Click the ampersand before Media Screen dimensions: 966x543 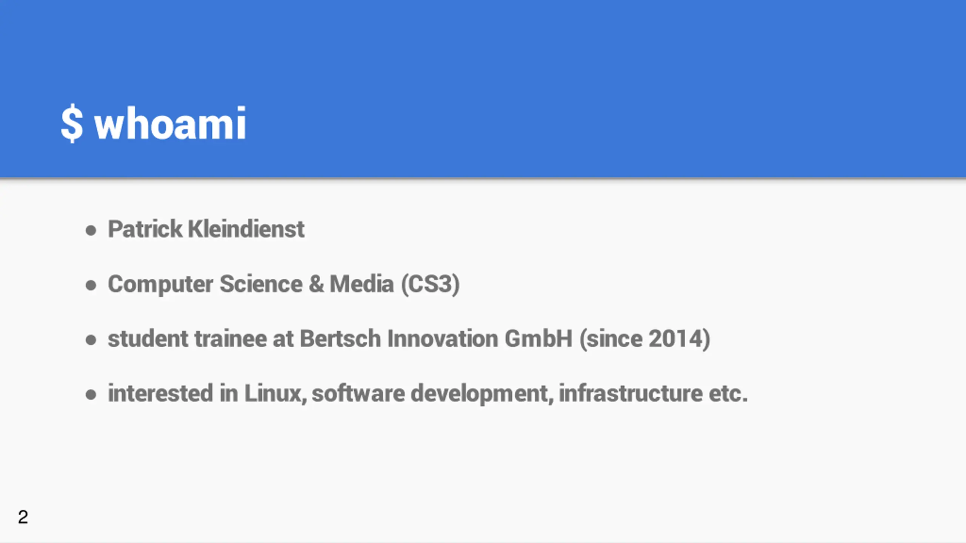pos(316,284)
